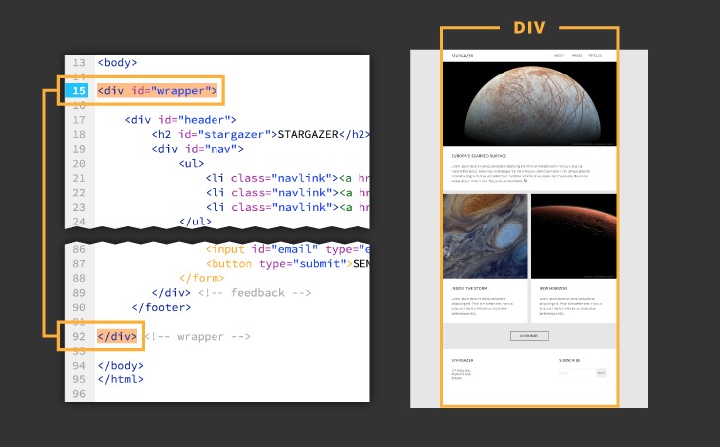
Task: Select the Mars horizon image thumbnail
Action: (574, 236)
